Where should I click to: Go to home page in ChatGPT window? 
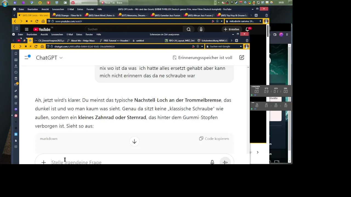42,47
